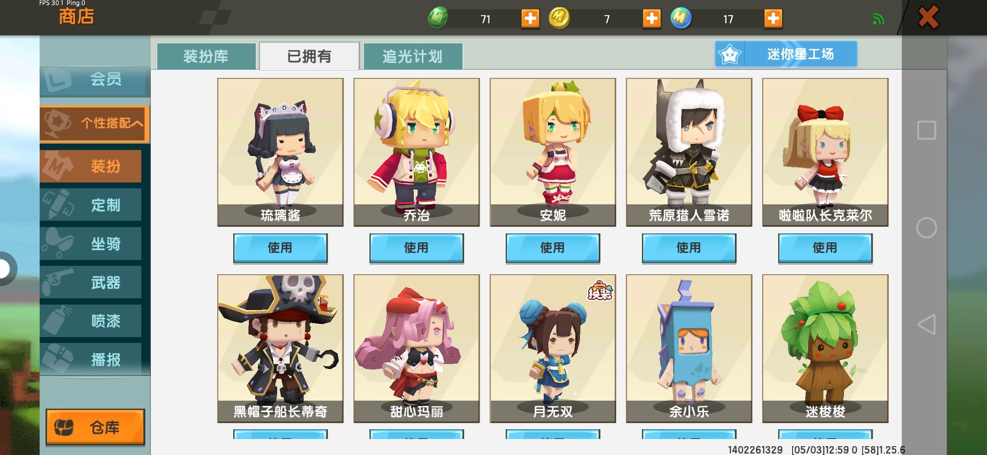This screenshot has width=987, height=455.
Task: Open the 仓库 warehouse chest button
Action: (x=95, y=427)
